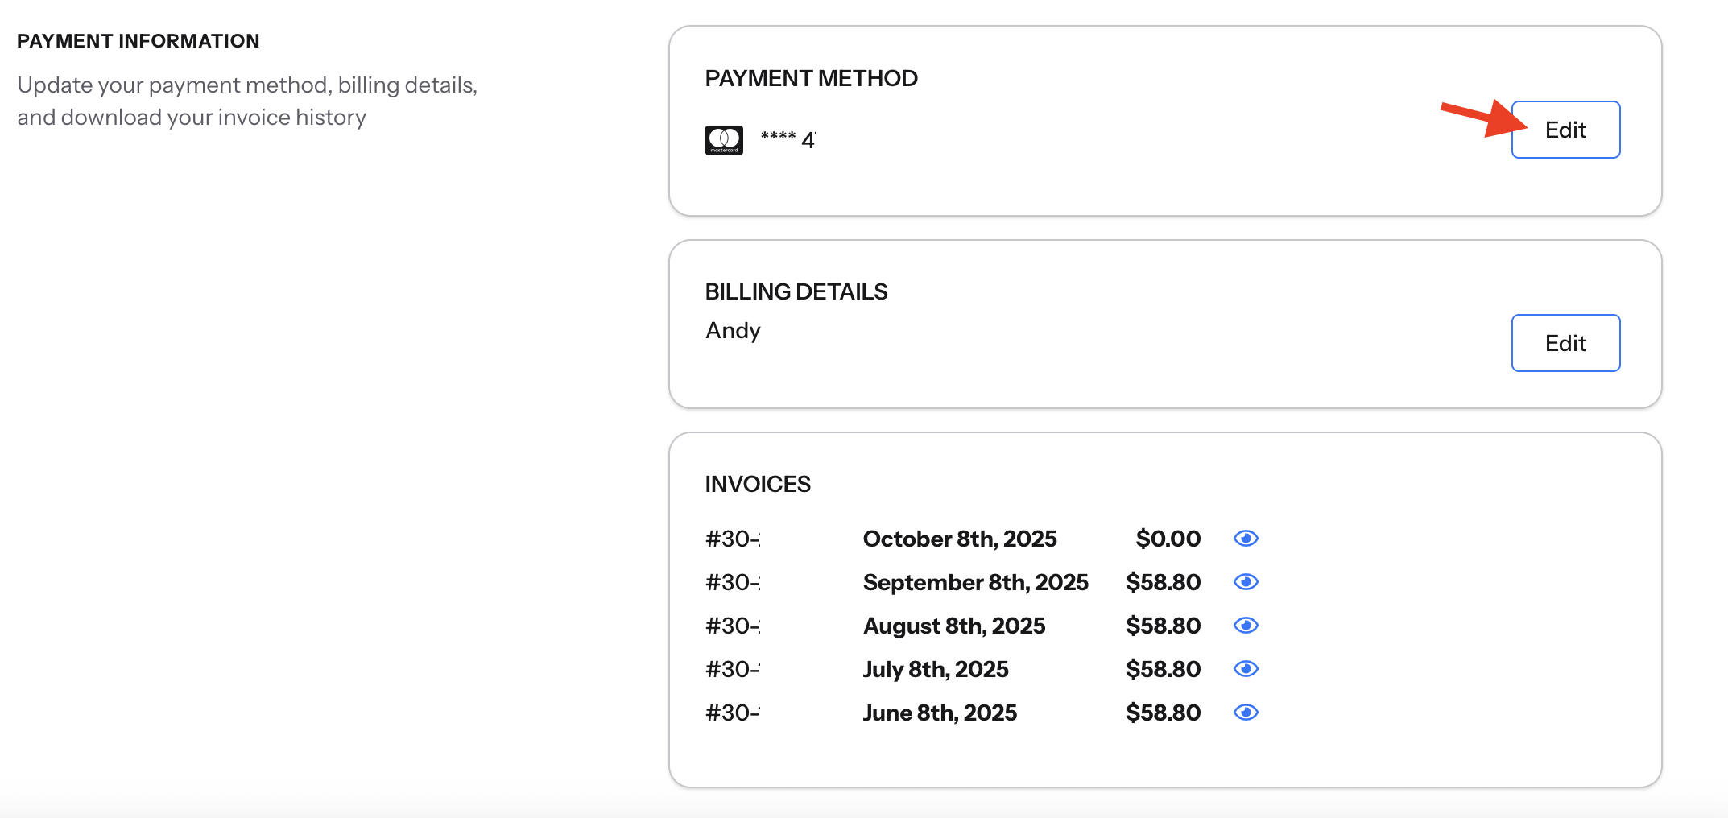Click the INVOICES section heading

pyautogui.click(x=758, y=484)
